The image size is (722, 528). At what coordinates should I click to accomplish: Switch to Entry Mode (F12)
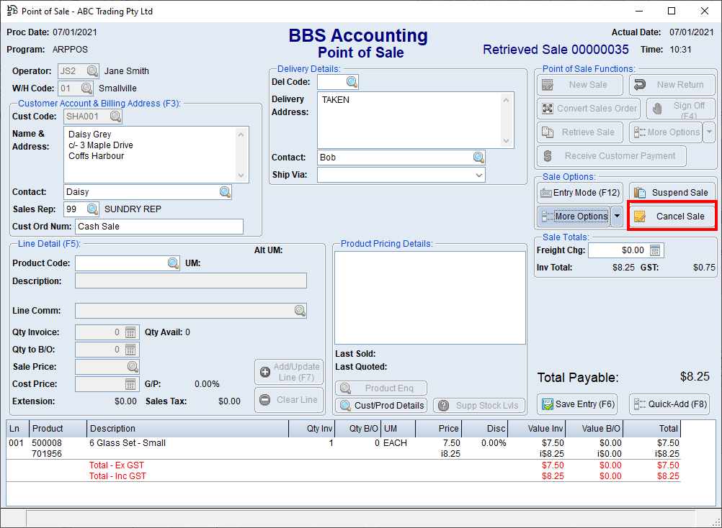[x=579, y=193]
